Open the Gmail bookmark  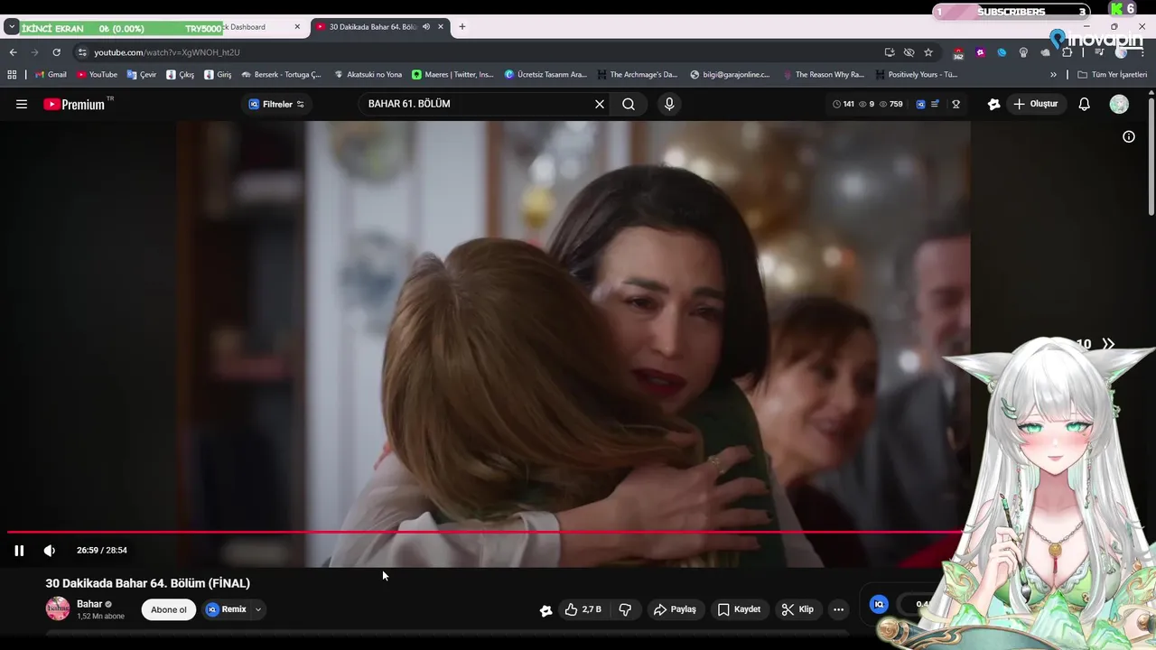tap(51, 75)
